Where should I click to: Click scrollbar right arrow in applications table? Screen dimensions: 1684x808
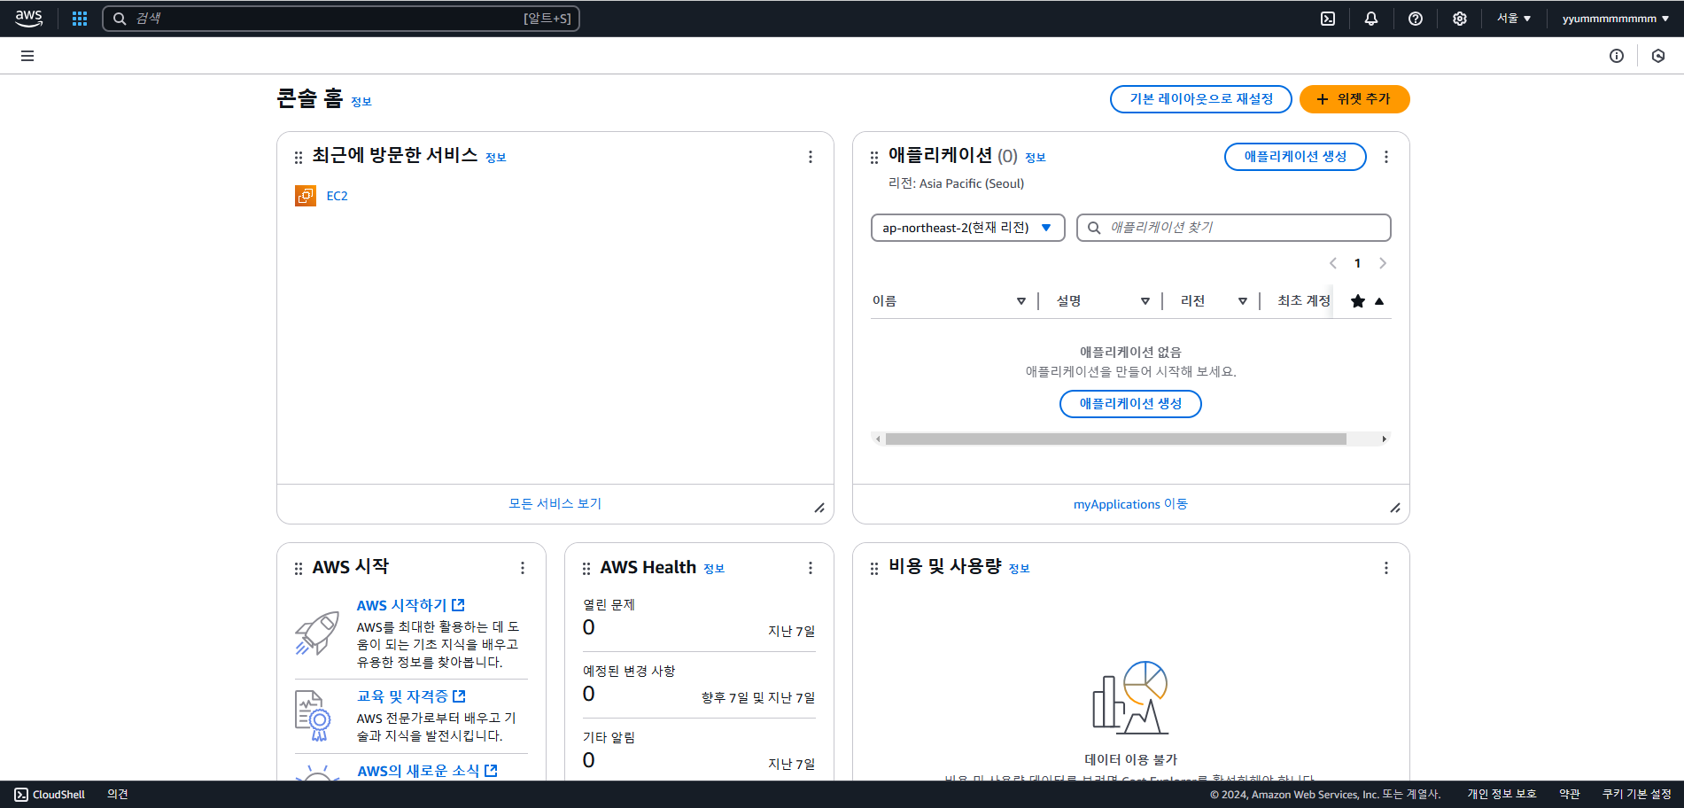point(1385,439)
